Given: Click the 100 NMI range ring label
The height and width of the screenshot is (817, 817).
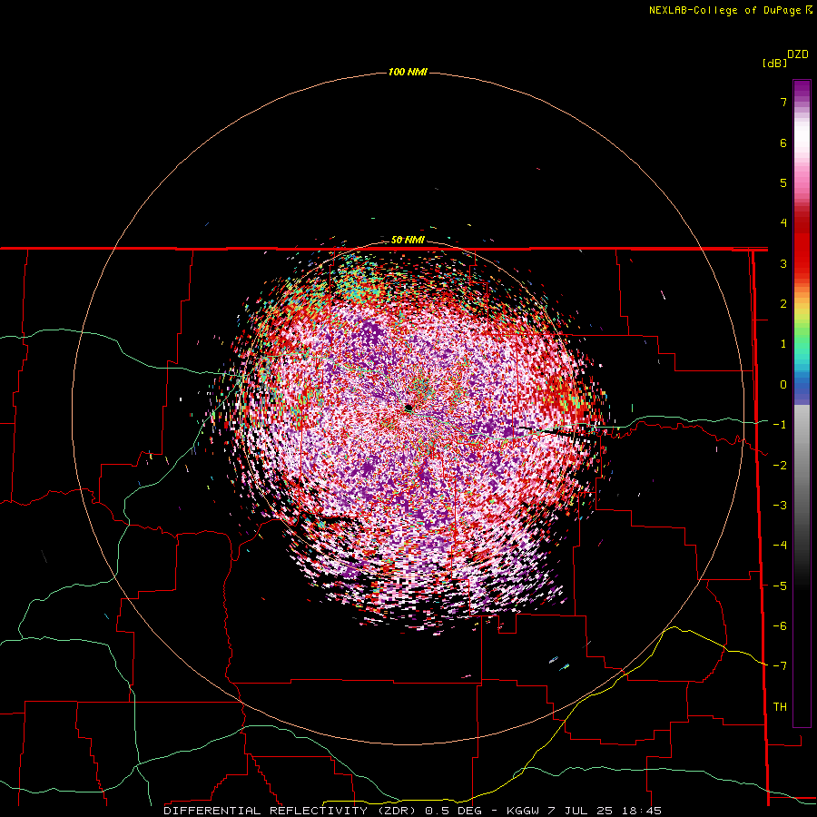Looking at the screenshot, I should 408,72.
